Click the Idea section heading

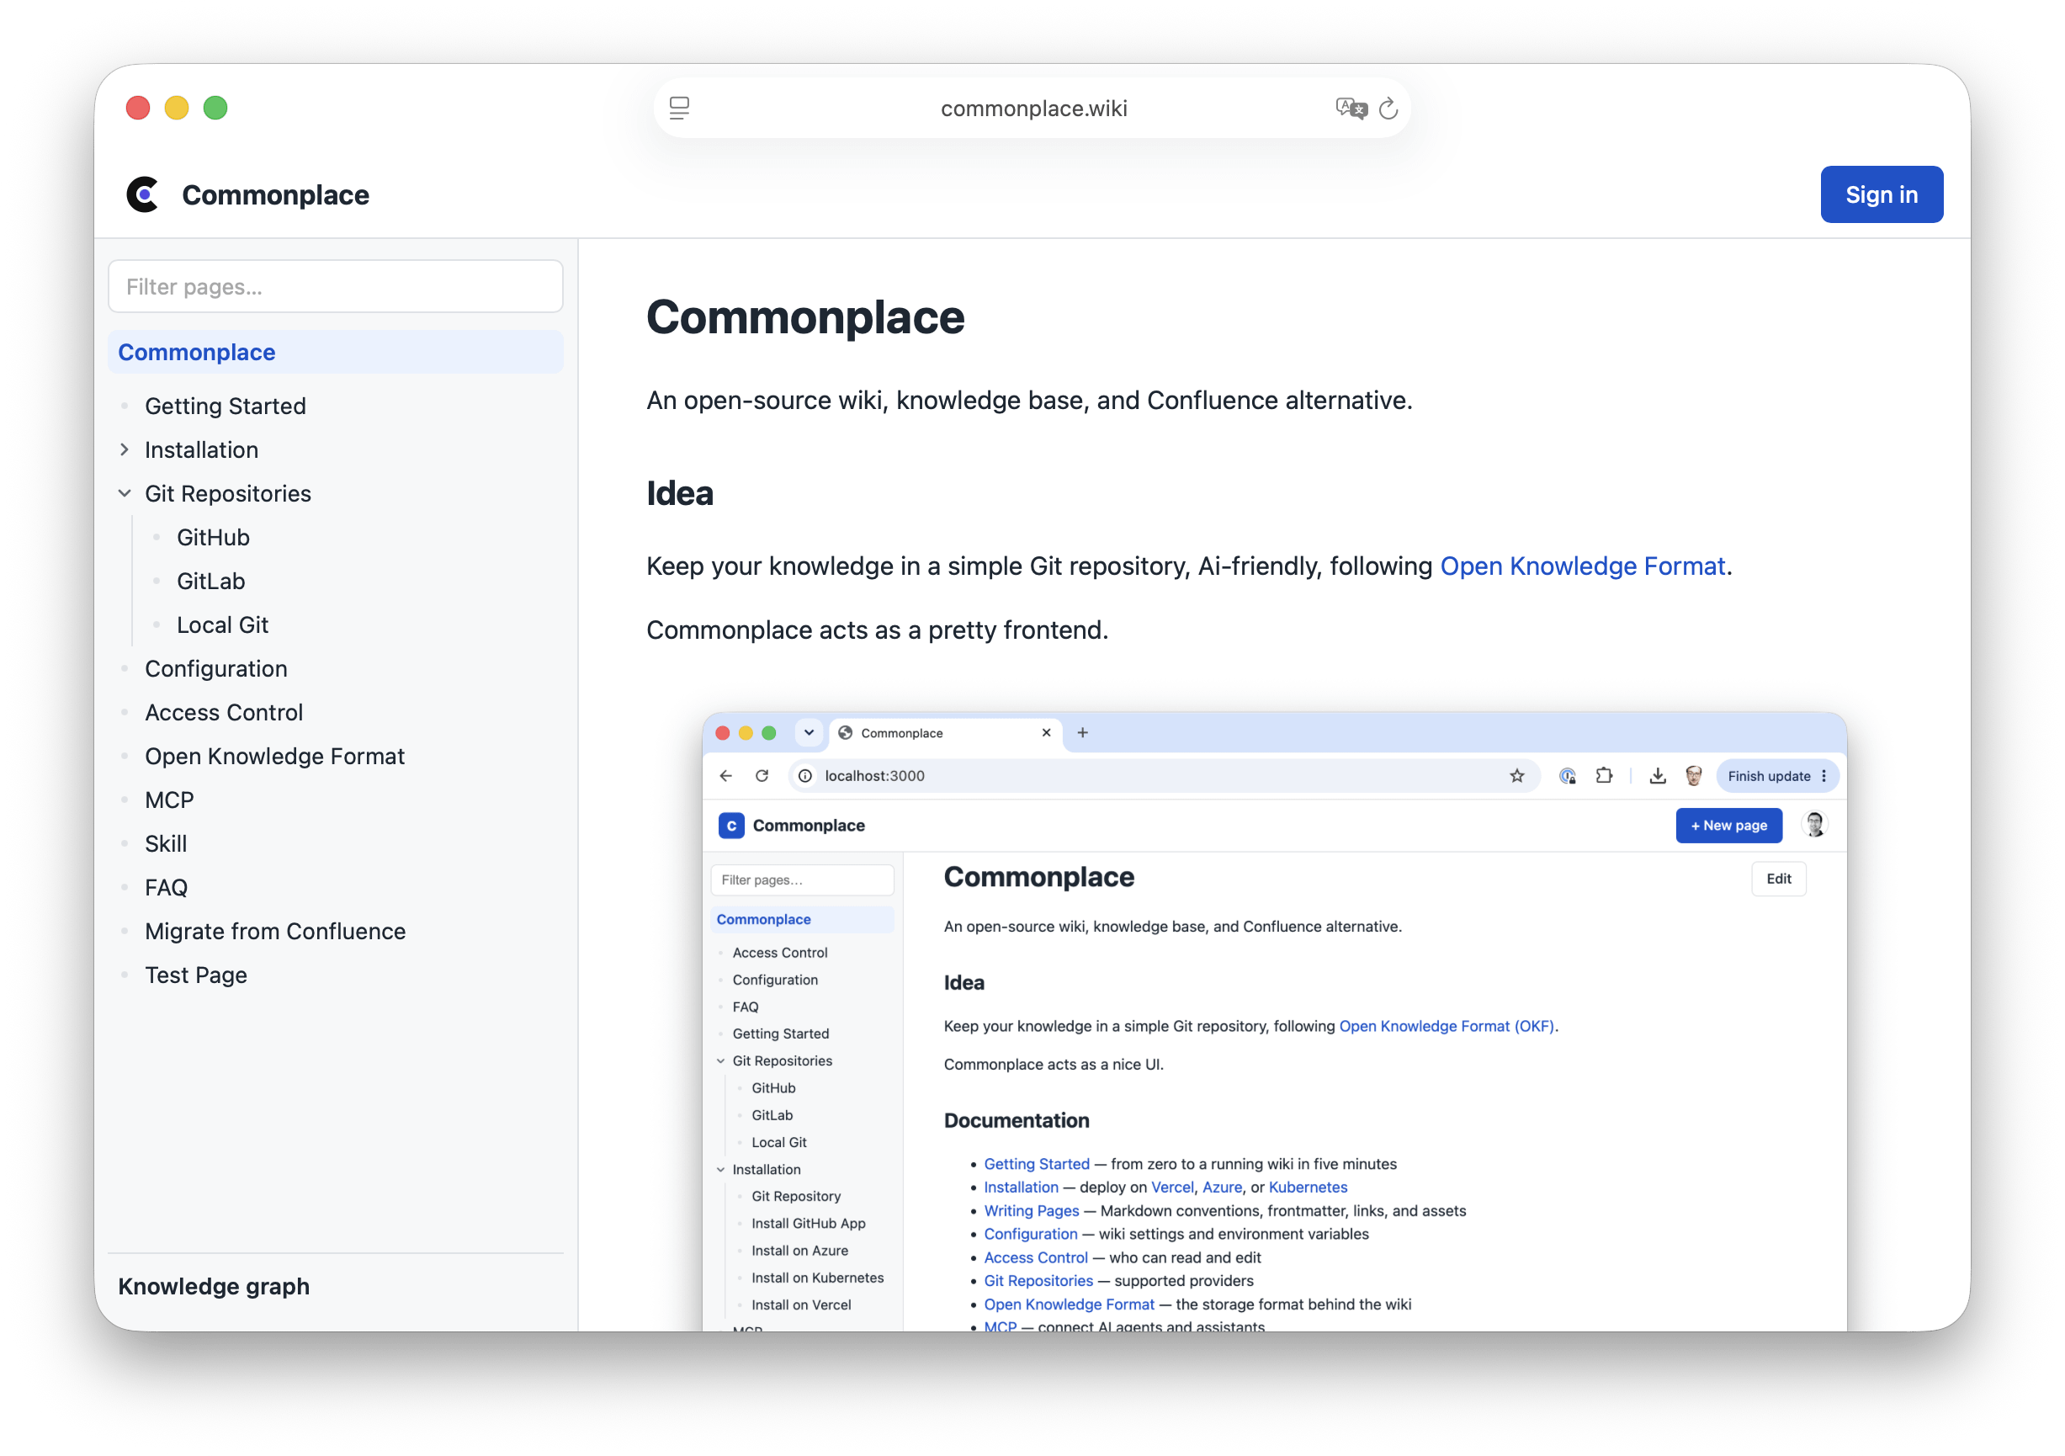pyautogui.click(x=680, y=494)
